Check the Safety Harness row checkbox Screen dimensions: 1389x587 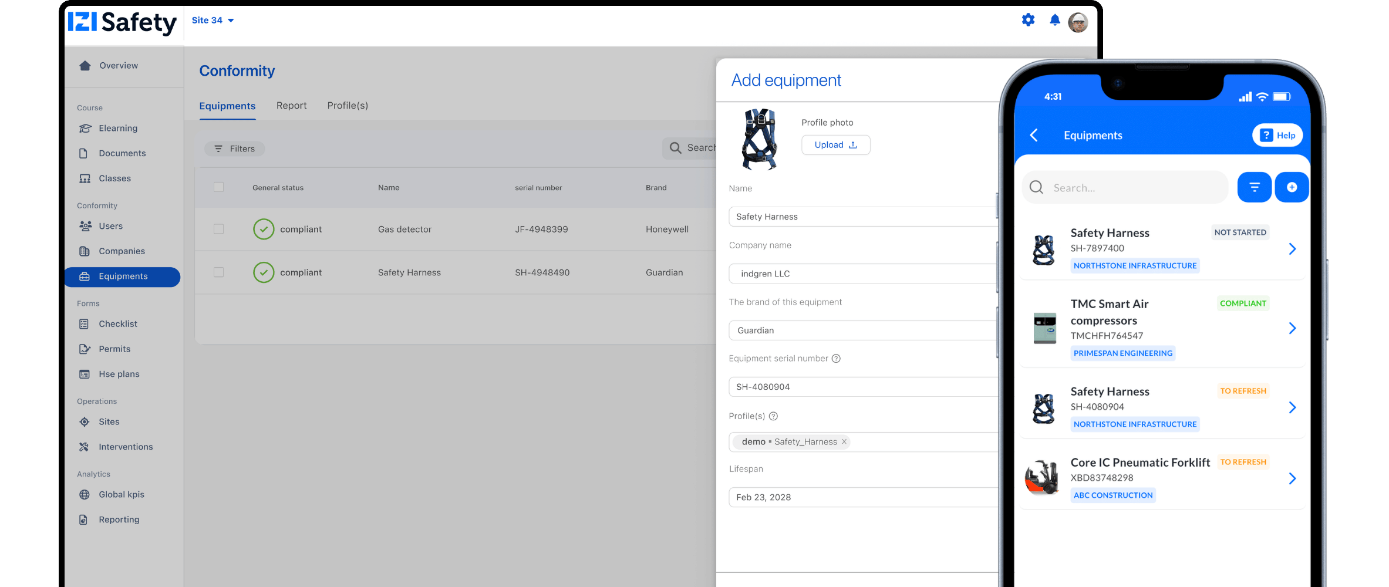(x=219, y=272)
